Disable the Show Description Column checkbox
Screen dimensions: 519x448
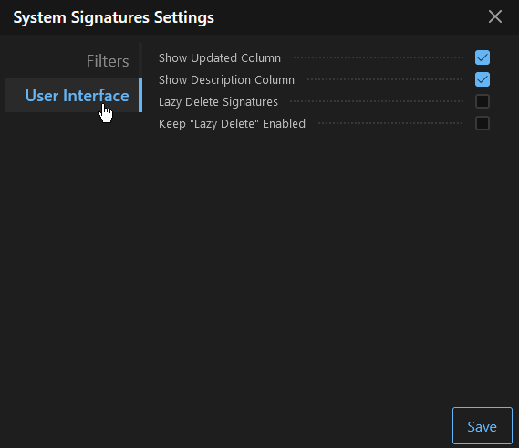tap(483, 79)
